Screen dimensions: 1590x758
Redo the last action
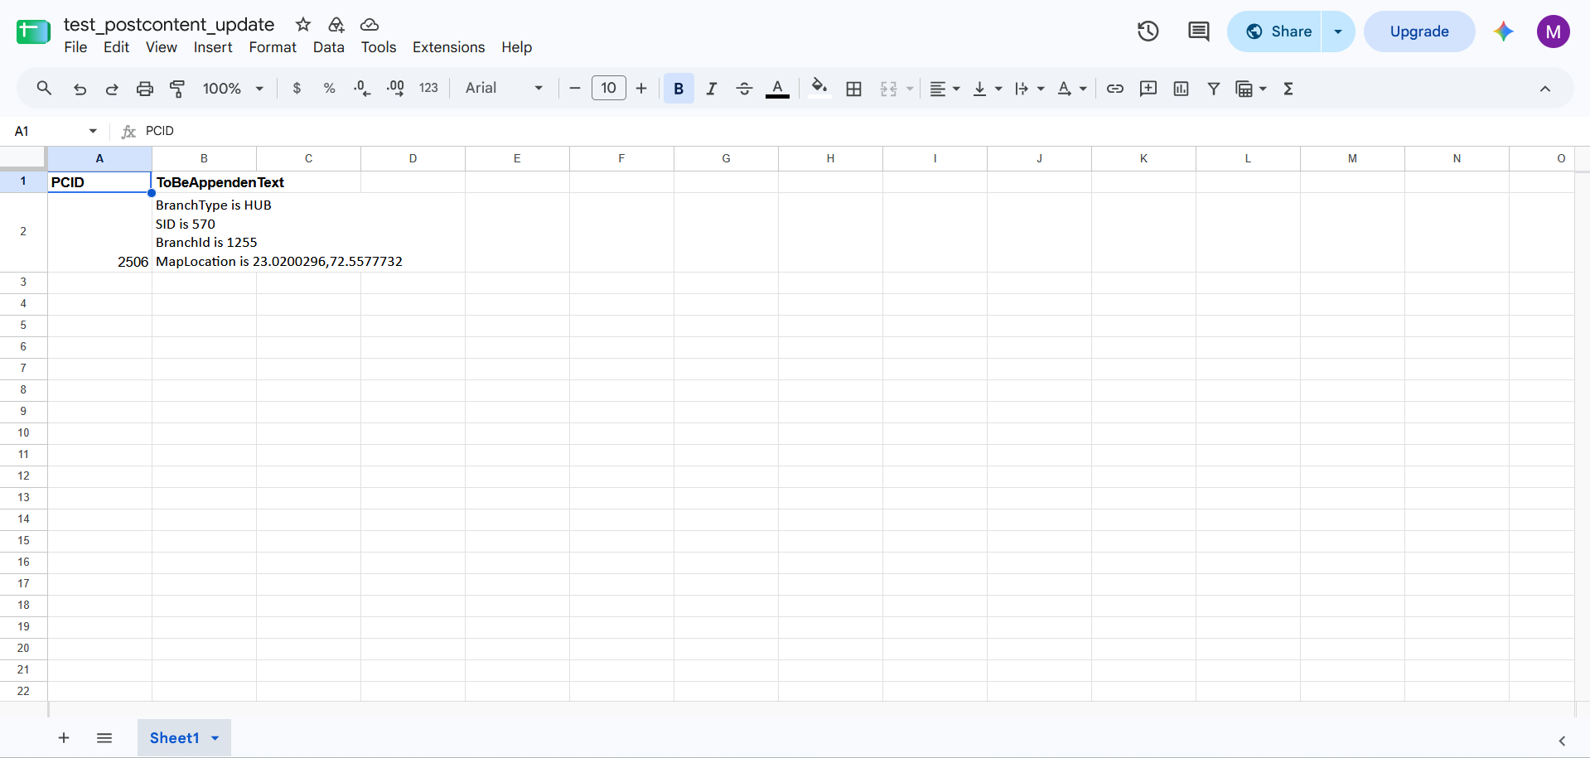[x=112, y=89]
